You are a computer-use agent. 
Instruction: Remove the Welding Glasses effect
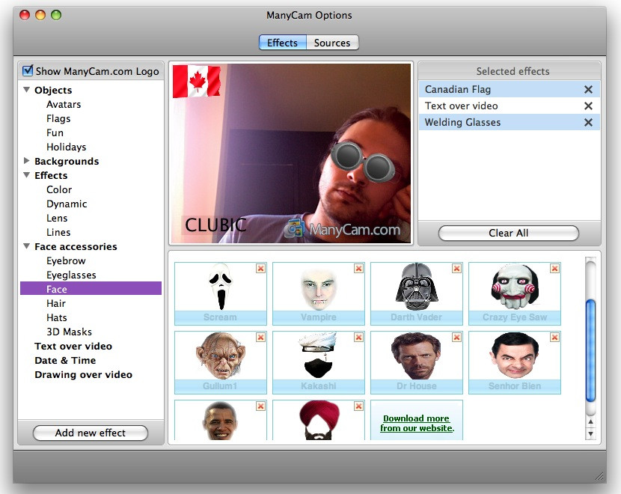(x=589, y=122)
